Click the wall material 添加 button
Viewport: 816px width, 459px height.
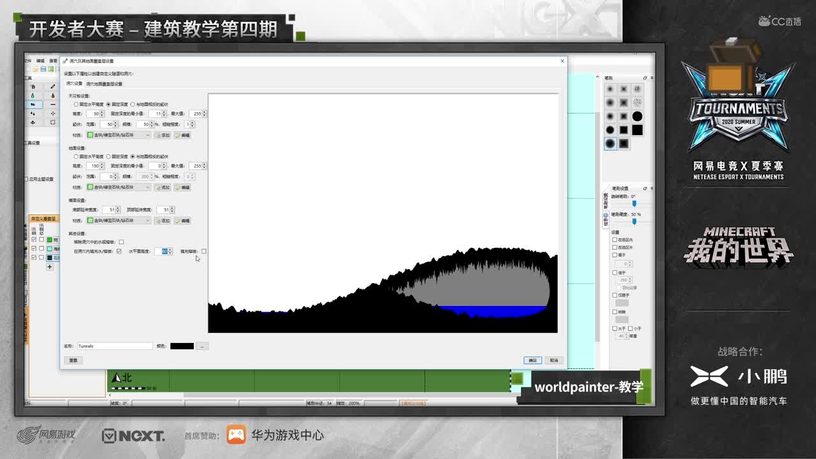163,221
